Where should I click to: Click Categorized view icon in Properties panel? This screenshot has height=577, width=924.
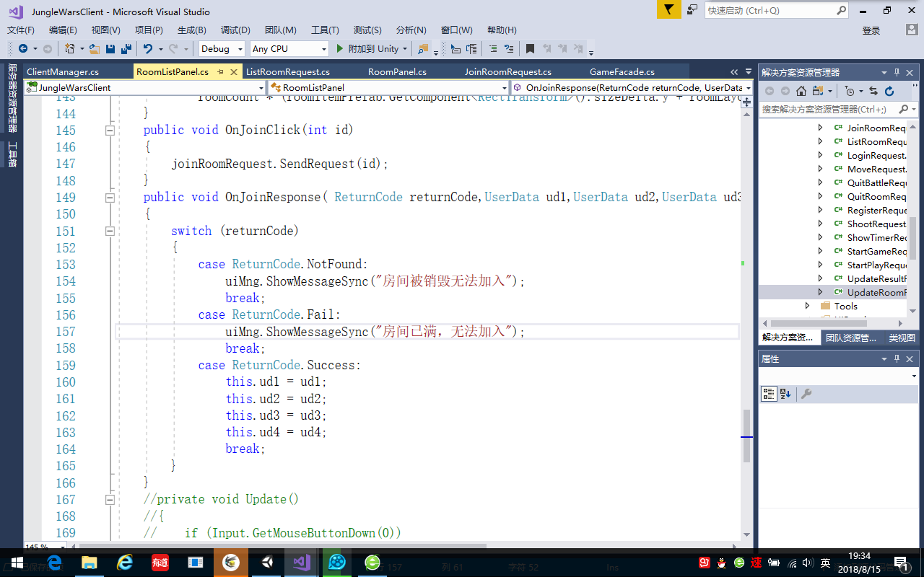[x=769, y=394]
